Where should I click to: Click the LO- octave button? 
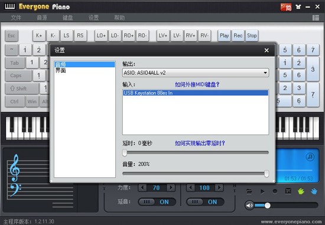coord(115,35)
